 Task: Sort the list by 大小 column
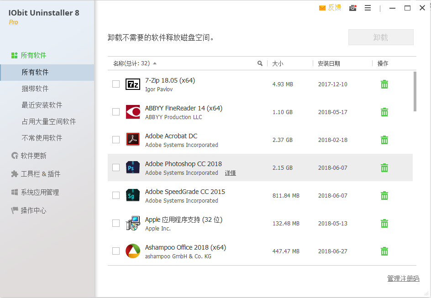[278, 64]
